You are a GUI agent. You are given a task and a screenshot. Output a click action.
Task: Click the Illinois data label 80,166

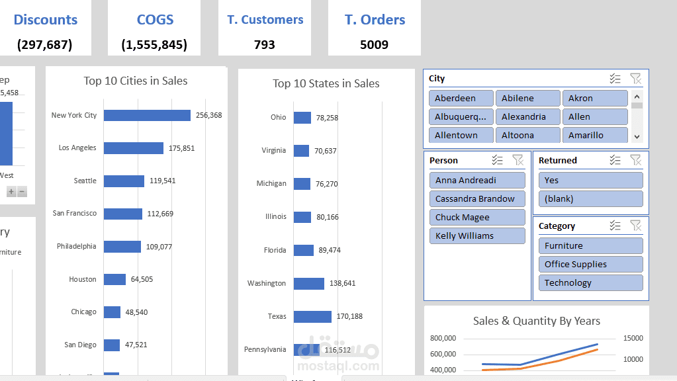[x=328, y=217]
